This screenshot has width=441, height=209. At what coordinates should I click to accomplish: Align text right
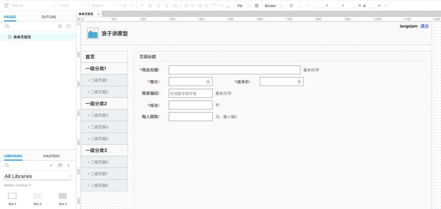(200, 5)
